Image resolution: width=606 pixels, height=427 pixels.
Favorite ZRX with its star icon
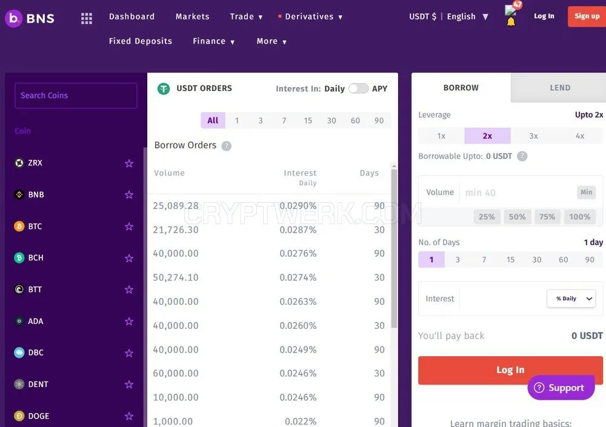click(x=129, y=163)
